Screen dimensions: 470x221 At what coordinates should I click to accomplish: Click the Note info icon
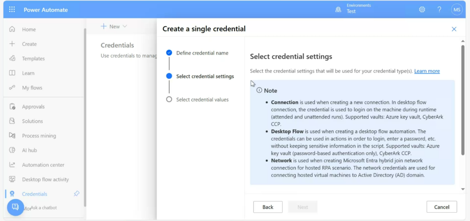(x=259, y=90)
